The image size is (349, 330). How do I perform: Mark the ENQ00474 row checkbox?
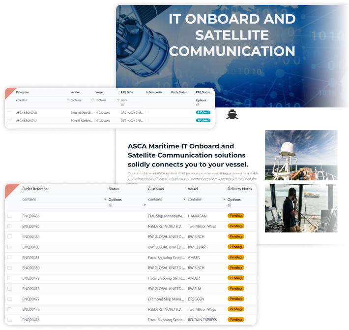(9, 320)
